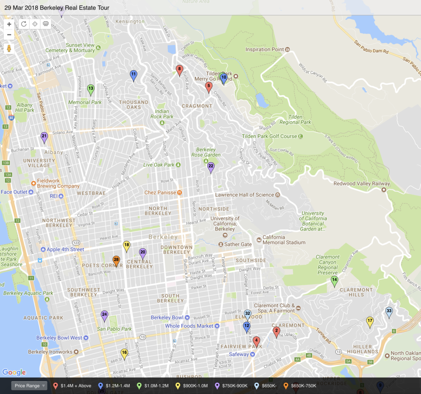Select yellow property marker 18
Screen dimensions: 421x394
[127, 246]
